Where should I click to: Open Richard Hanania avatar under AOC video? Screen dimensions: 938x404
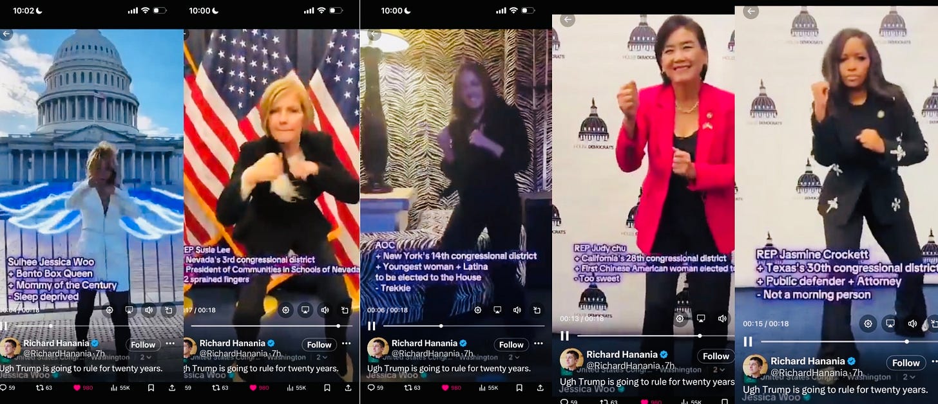(x=378, y=348)
